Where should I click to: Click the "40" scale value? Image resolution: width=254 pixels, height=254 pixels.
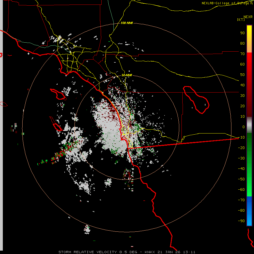click(242, 85)
